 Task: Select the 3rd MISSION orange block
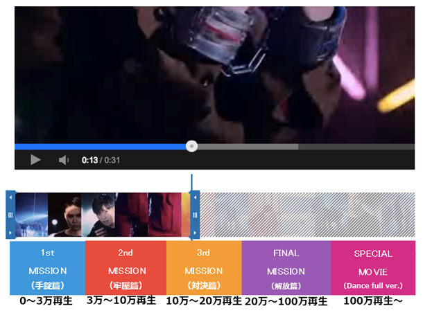(204, 268)
